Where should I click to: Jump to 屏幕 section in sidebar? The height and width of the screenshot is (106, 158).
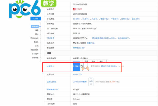(37, 30)
